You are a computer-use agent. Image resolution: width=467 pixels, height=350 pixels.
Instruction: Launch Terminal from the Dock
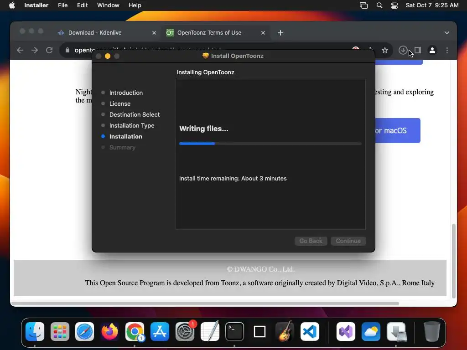(x=234, y=331)
